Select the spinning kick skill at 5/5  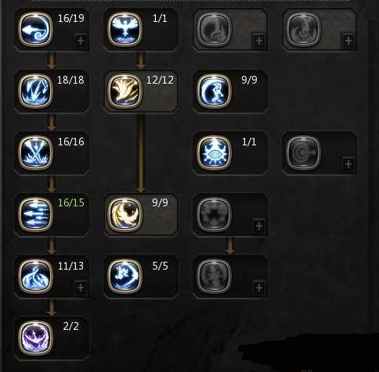(125, 276)
